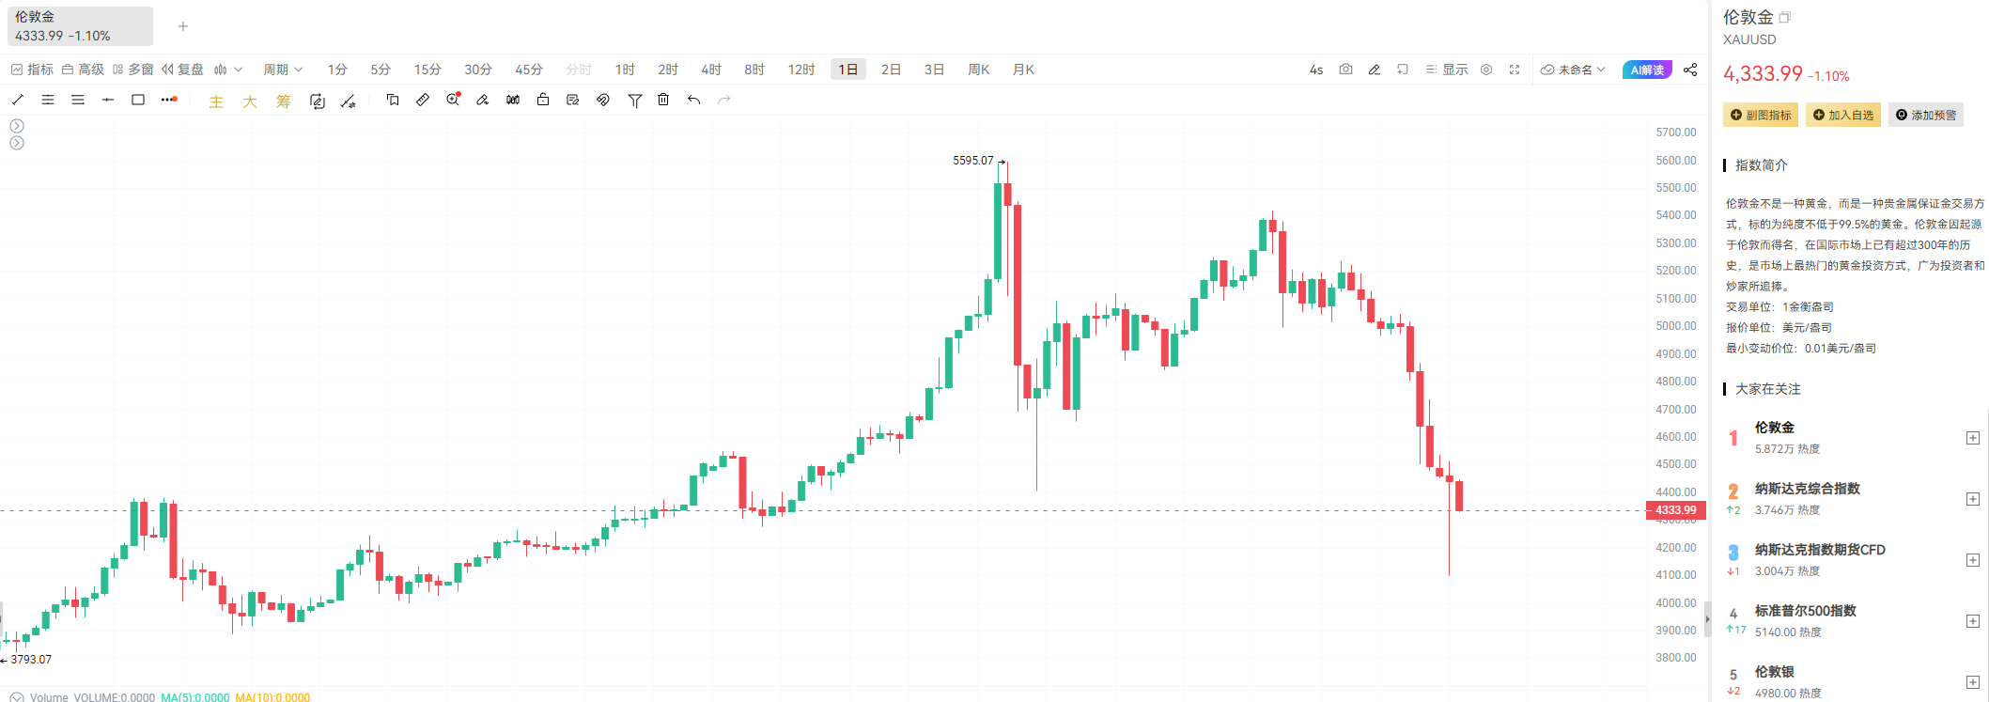Click the undo arrow icon
The width and height of the screenshot is (1989, 702).
click(693, 100)
